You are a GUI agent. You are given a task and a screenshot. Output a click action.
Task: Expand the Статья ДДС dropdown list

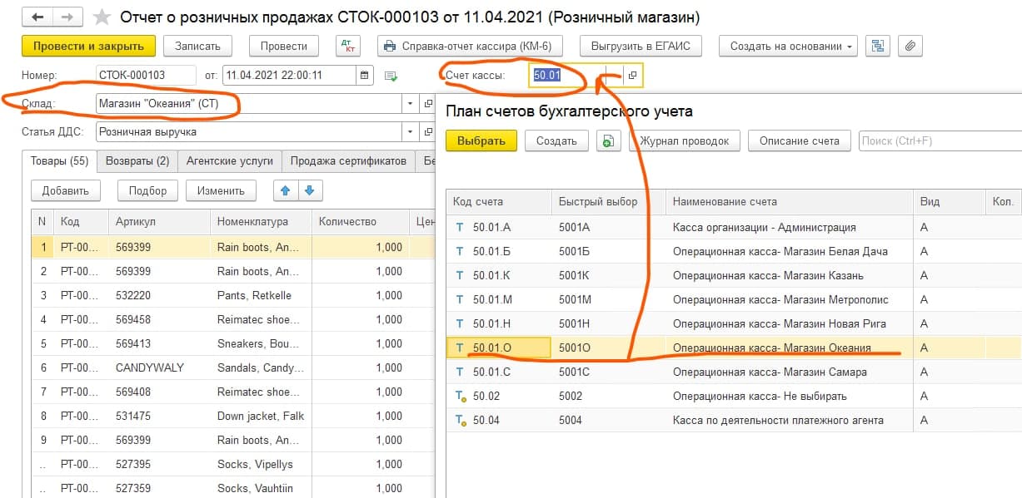pyautogui.click(x=410, y=131)
